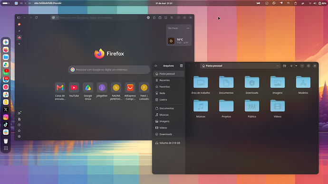Click the Pasta pessoal path bar
The height and width of the screenshot is (184, 328).
click(240, 66)
